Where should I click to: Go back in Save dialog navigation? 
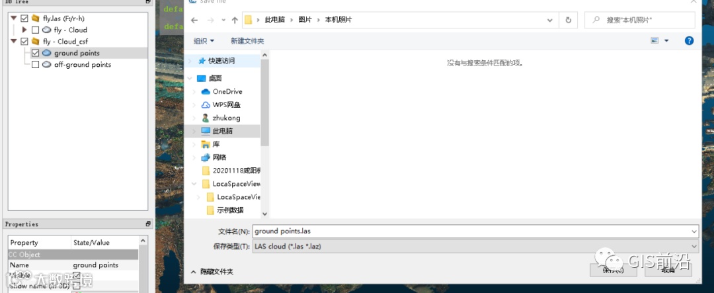click(x=194, y=20)
